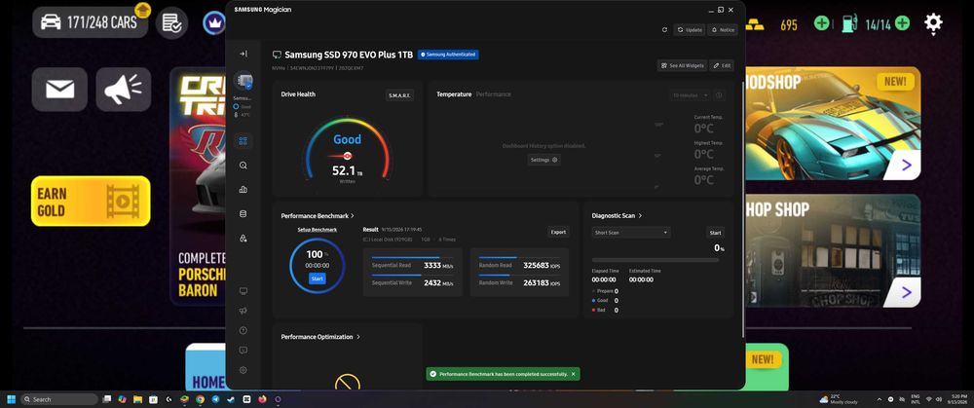This screenshot has width=974, height=408.
Task: Expand the Diagnostic Scan section
Action: [x=617, y=215]
